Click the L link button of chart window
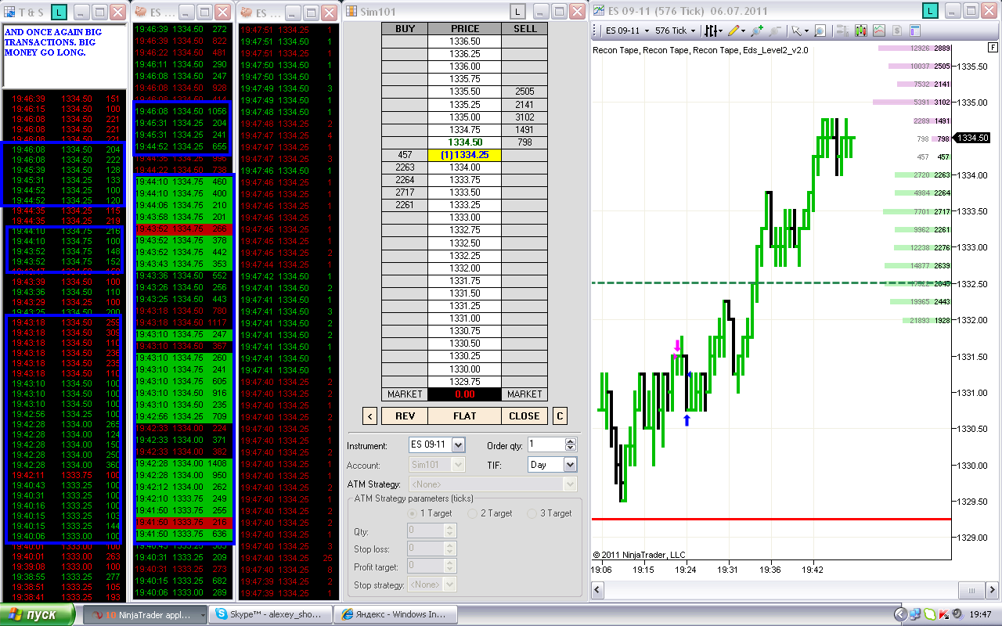Screen dimensions: 1002x626 (930, 11)
